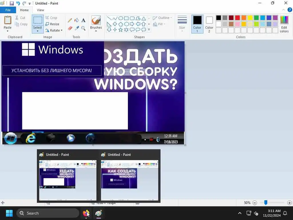The width and height of the screenshot is (293, 220).
Task: Click the Copy button
Action: (21, 24)
